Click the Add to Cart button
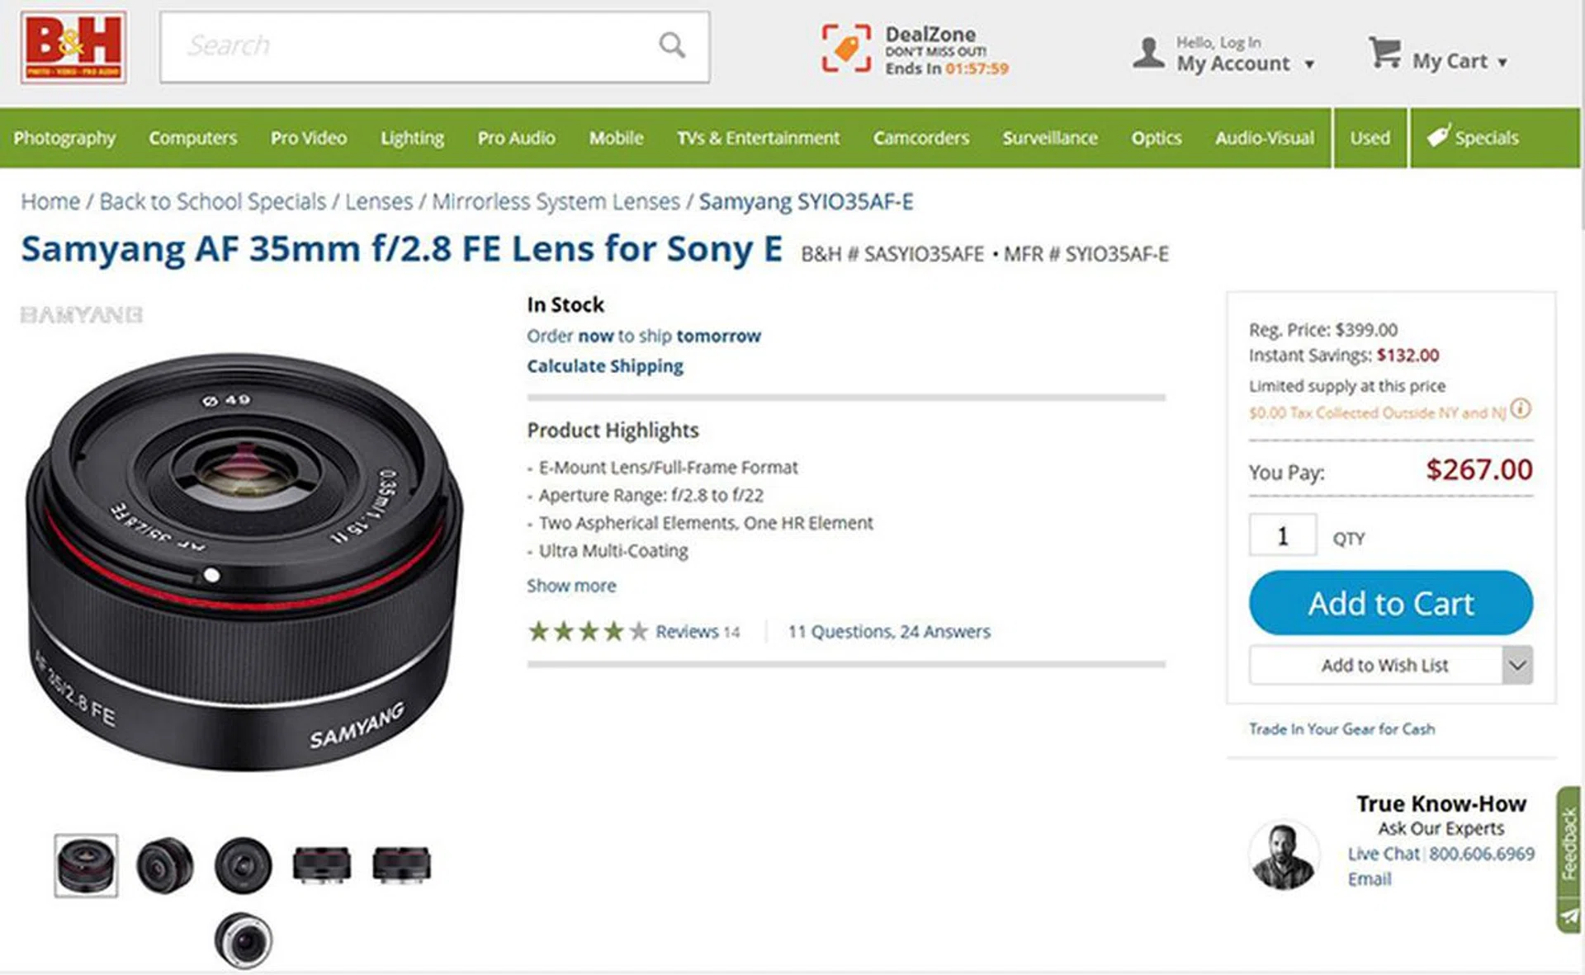1585x975 pixels. (1390, 603)
